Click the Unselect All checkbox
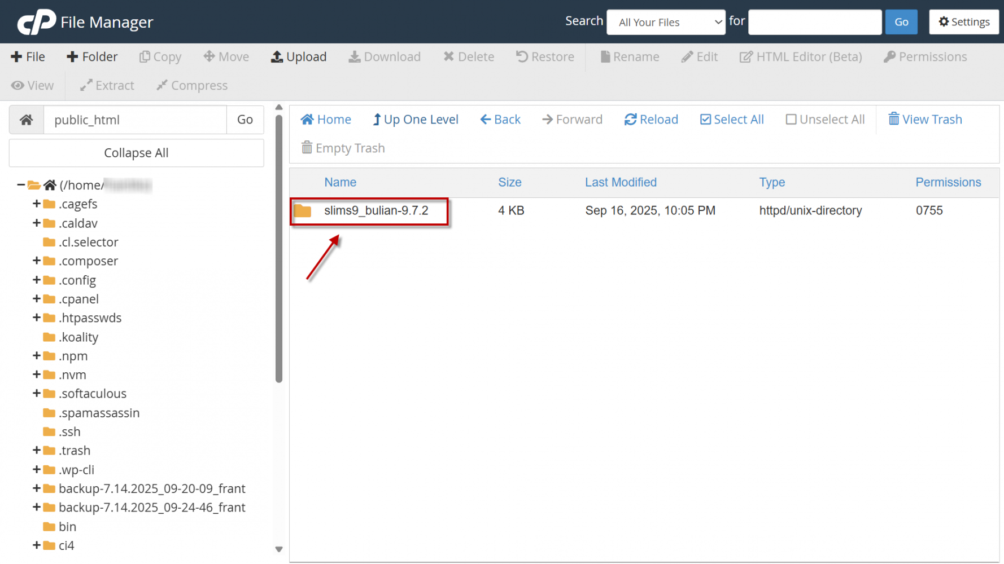 (791, 120)
